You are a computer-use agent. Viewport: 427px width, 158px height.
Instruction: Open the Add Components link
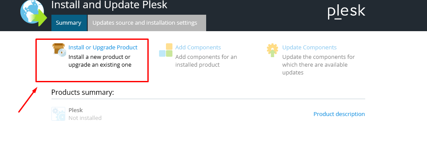[x=198, y=48]
